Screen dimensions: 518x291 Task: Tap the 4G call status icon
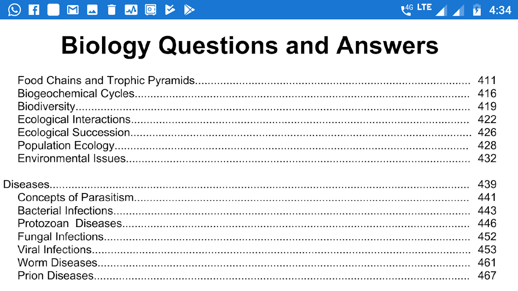point(407,10)
